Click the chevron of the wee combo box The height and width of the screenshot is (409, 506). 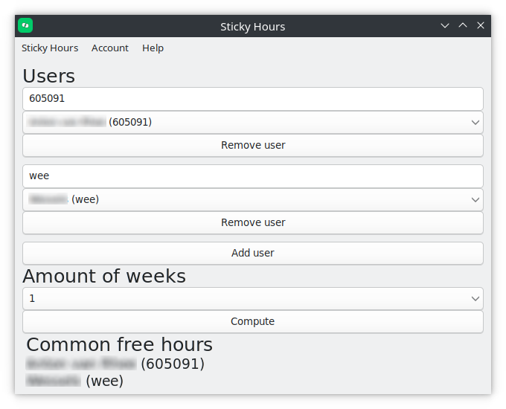(x=475, y=199)
